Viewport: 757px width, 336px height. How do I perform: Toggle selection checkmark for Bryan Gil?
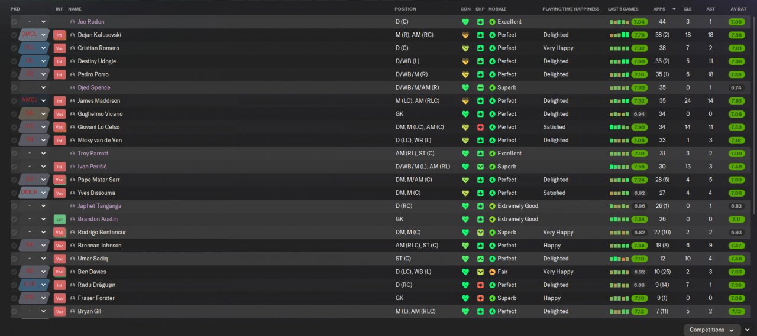pos(14,311)
